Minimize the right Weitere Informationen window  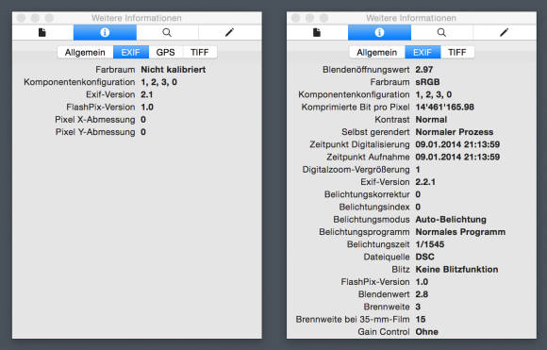coord(309,18)
